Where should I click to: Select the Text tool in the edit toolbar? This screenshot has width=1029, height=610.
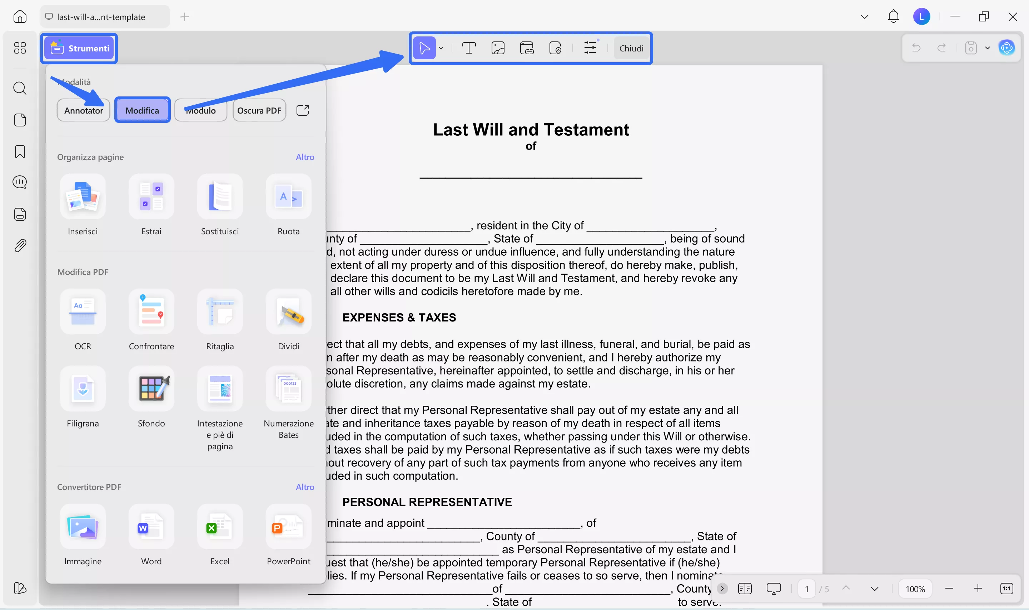pos(469,48)
